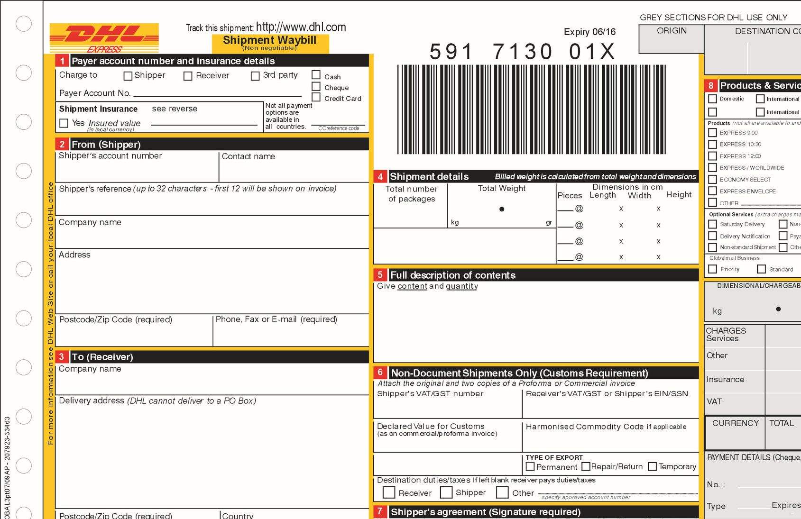The image size is (801, 519).
Task: Click the waybill barcode
Action: (x=531, y=109)
